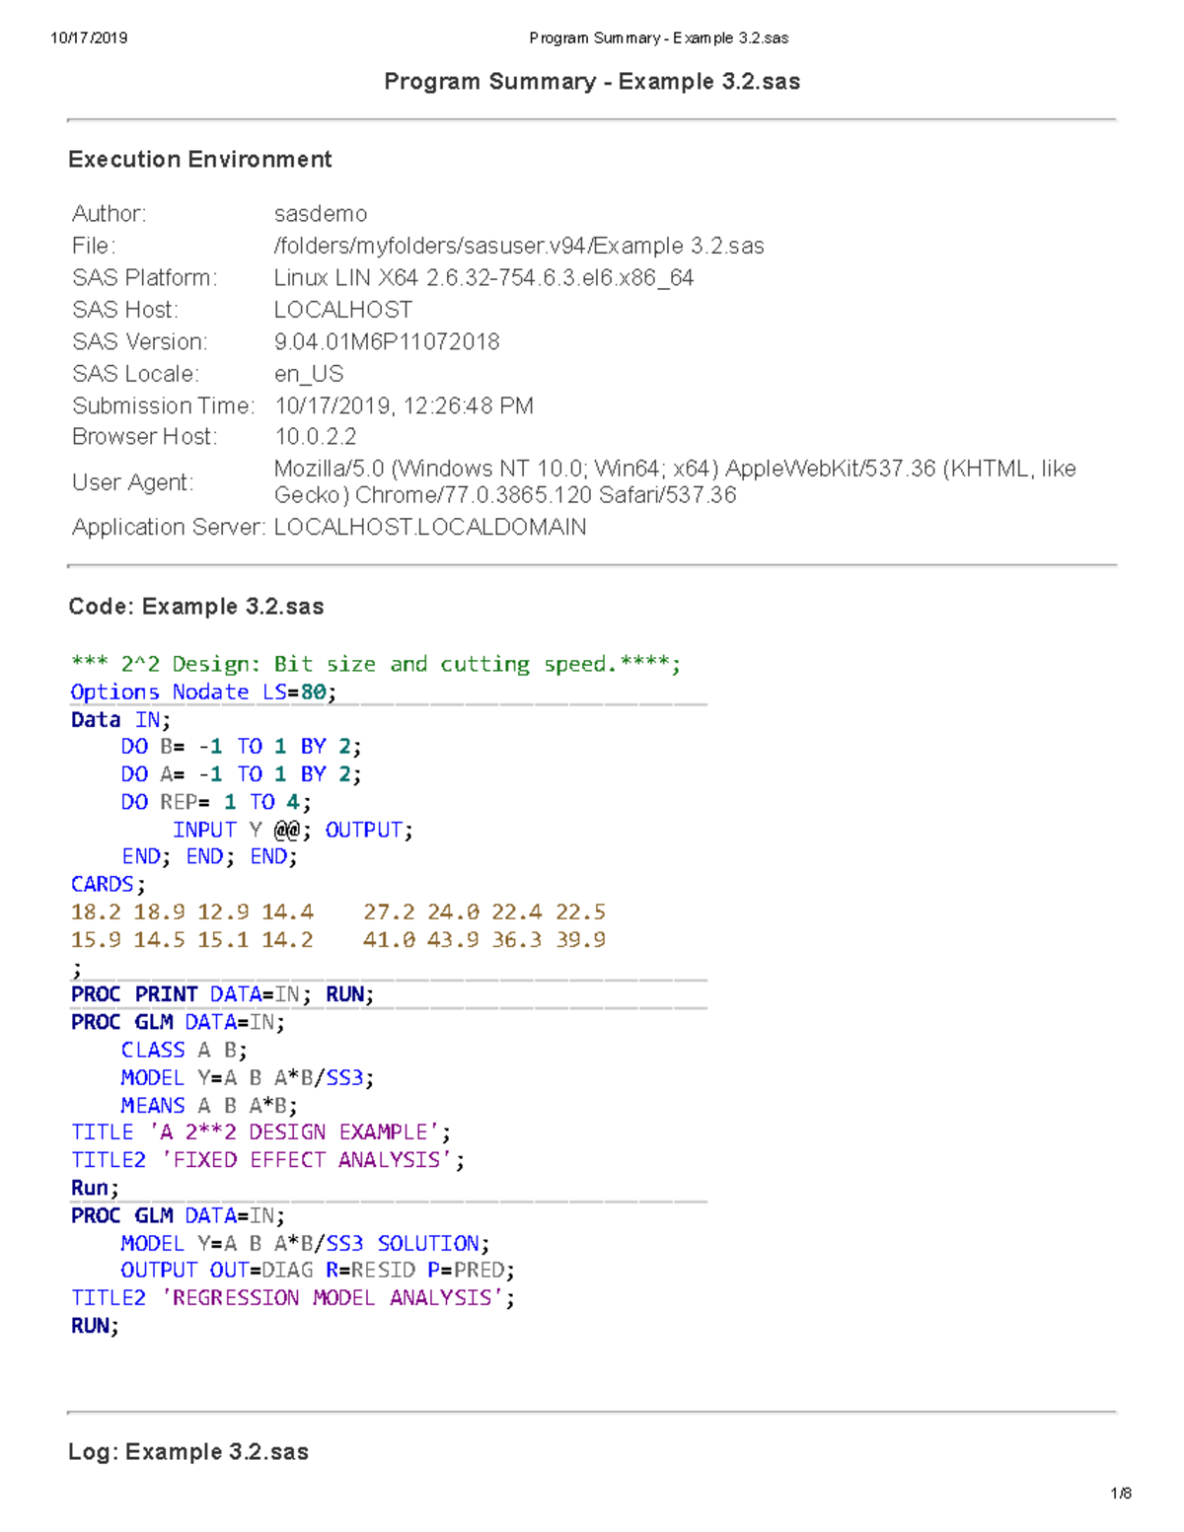Click the Browser Host value '10.0.2.2'
This screenshot has width=1184, height=1532.
316,437
